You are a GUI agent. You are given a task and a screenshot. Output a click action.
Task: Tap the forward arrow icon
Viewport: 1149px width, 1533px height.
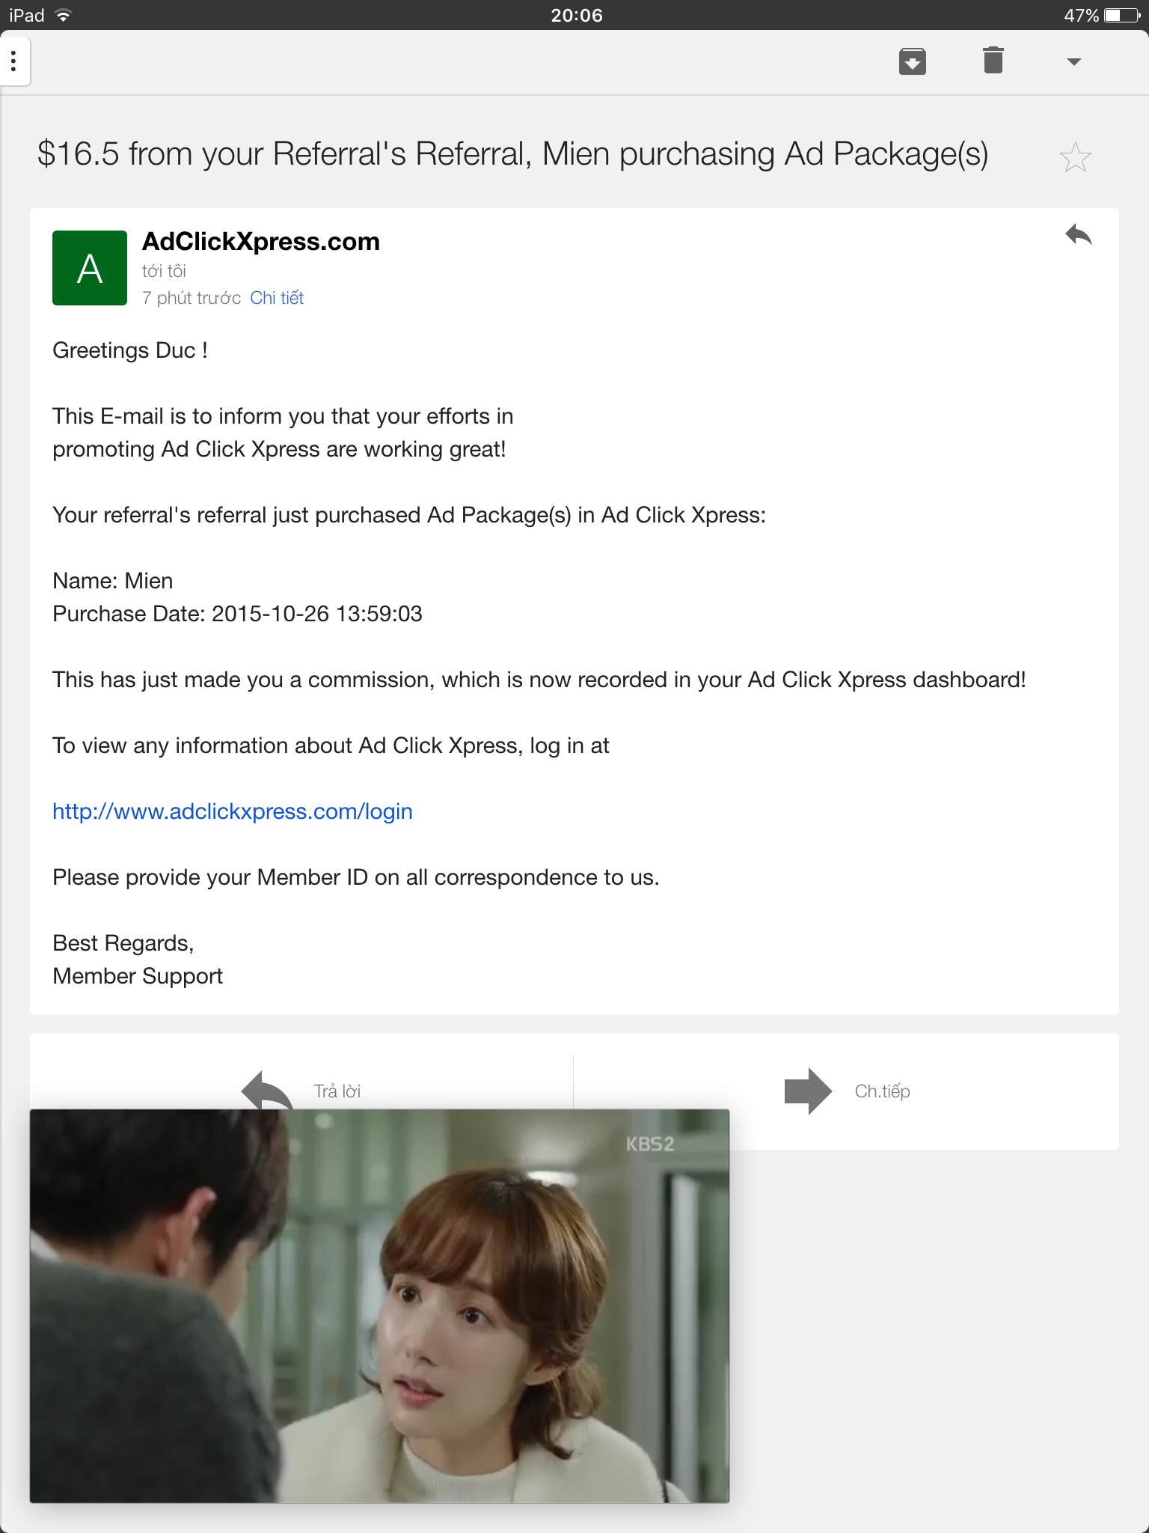coord(807,1091)
